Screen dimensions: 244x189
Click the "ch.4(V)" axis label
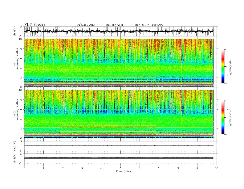click(15, 158)
